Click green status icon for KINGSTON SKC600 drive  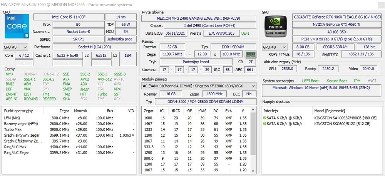[264, 124]
